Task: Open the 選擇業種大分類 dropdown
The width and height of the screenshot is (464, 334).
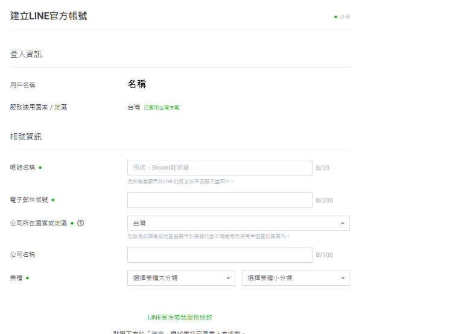Action: point(181,278)
